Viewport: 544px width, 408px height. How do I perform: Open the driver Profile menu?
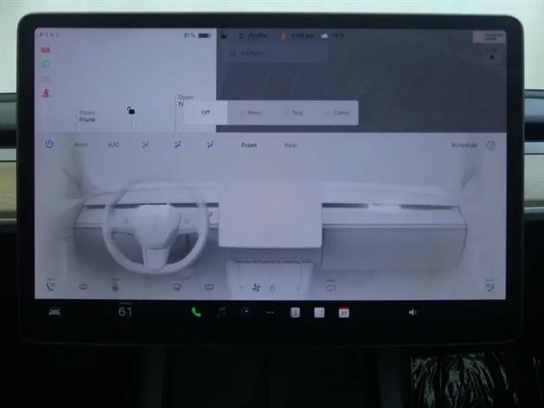click(x=253, y=36)
